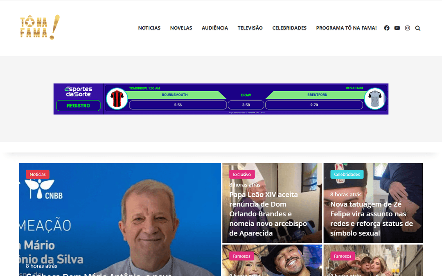Open the Tô na Fama logo homepage
442x276 pixels.
[x=40, y=27]
